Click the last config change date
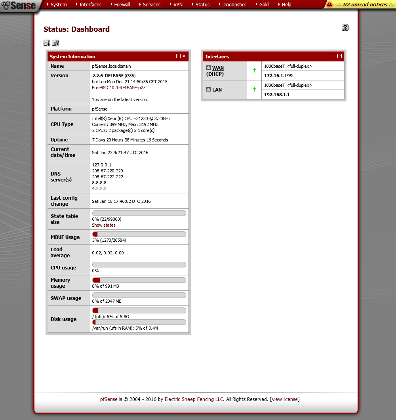 click(121, 201)
